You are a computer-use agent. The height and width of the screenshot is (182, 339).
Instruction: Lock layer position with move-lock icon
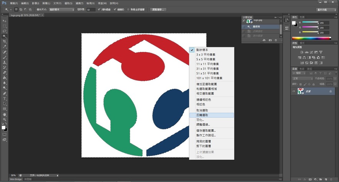pyautogui.click(x=309, y=84)
